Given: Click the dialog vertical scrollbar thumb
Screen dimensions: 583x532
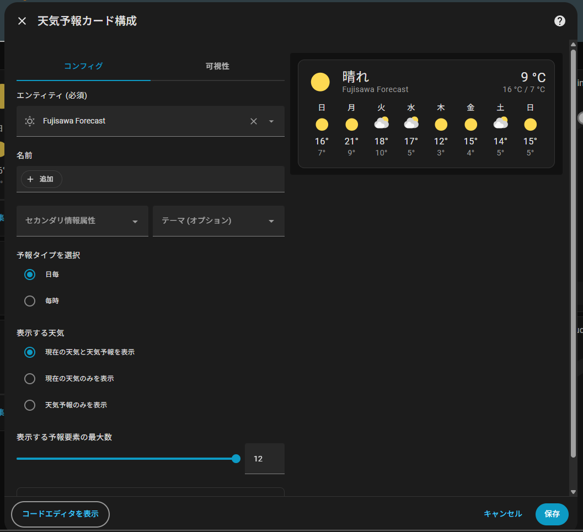Looking at the screenshot, I should [573, 254].
